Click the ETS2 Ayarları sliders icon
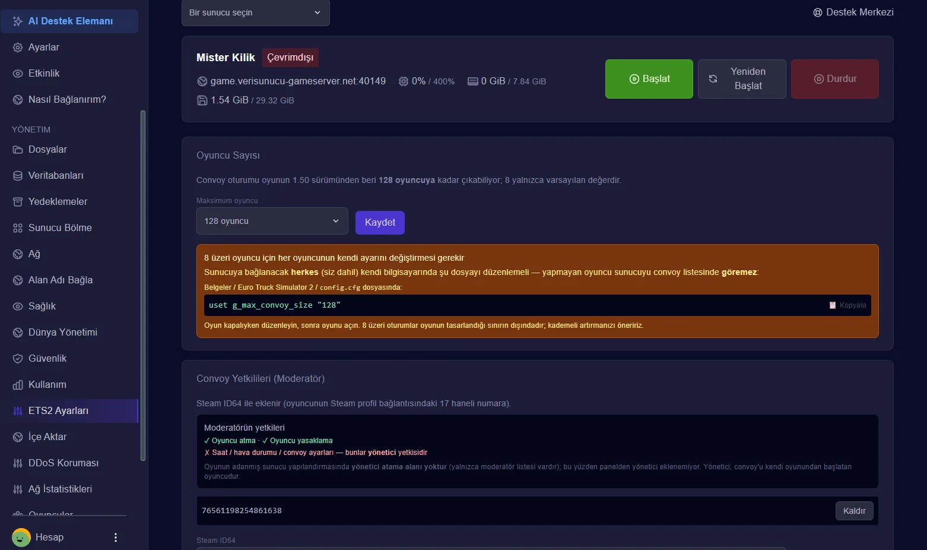 click(18, 411)
